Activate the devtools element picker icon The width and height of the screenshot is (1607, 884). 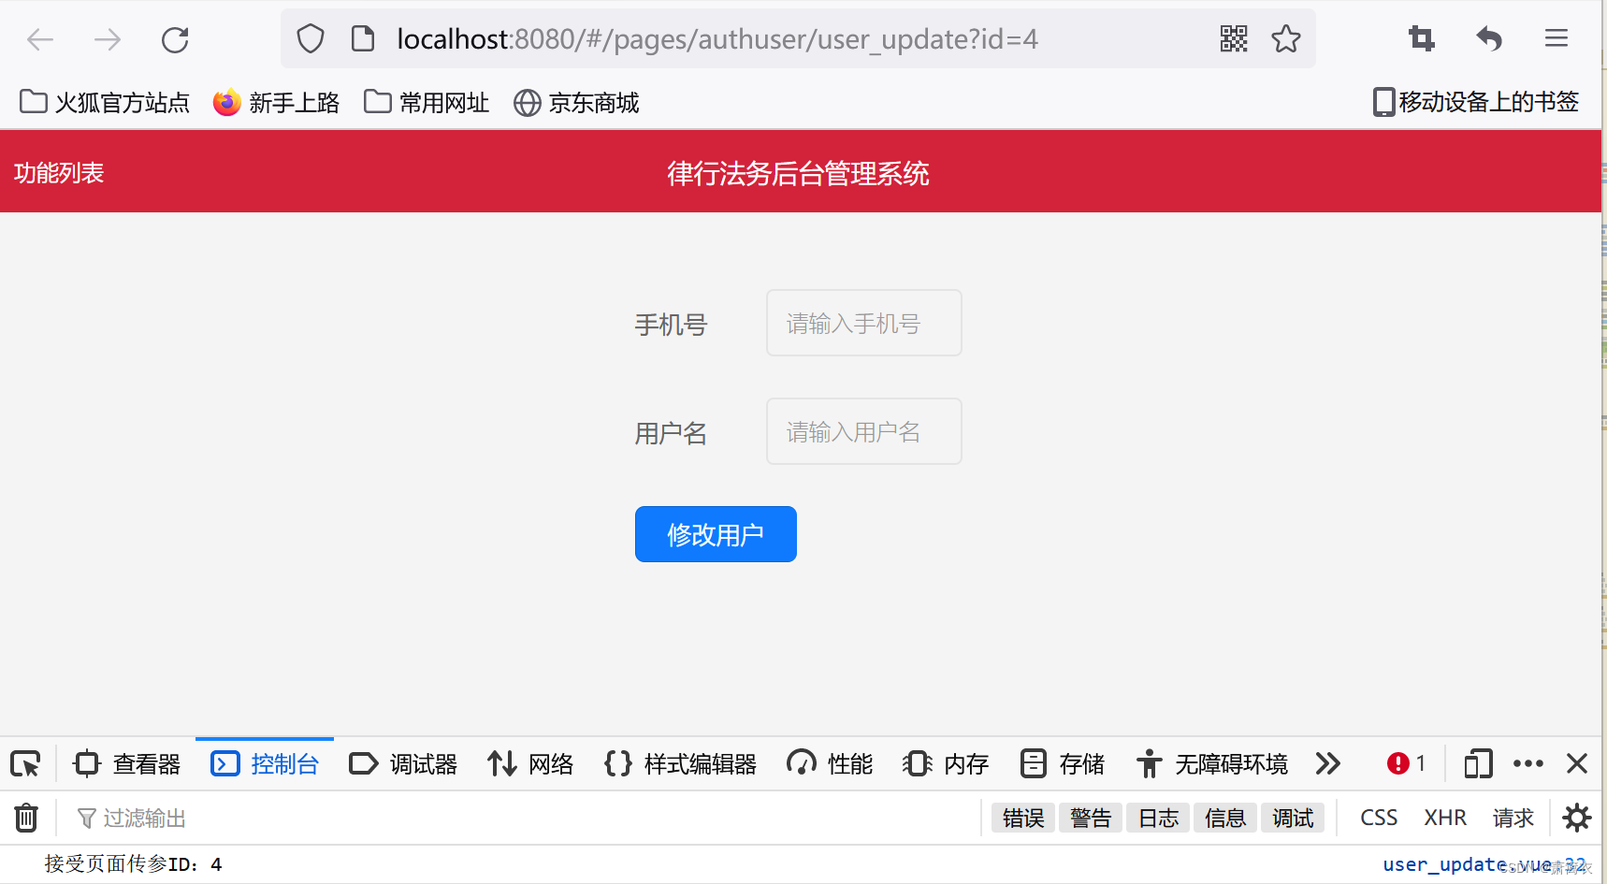coord(26,764)
